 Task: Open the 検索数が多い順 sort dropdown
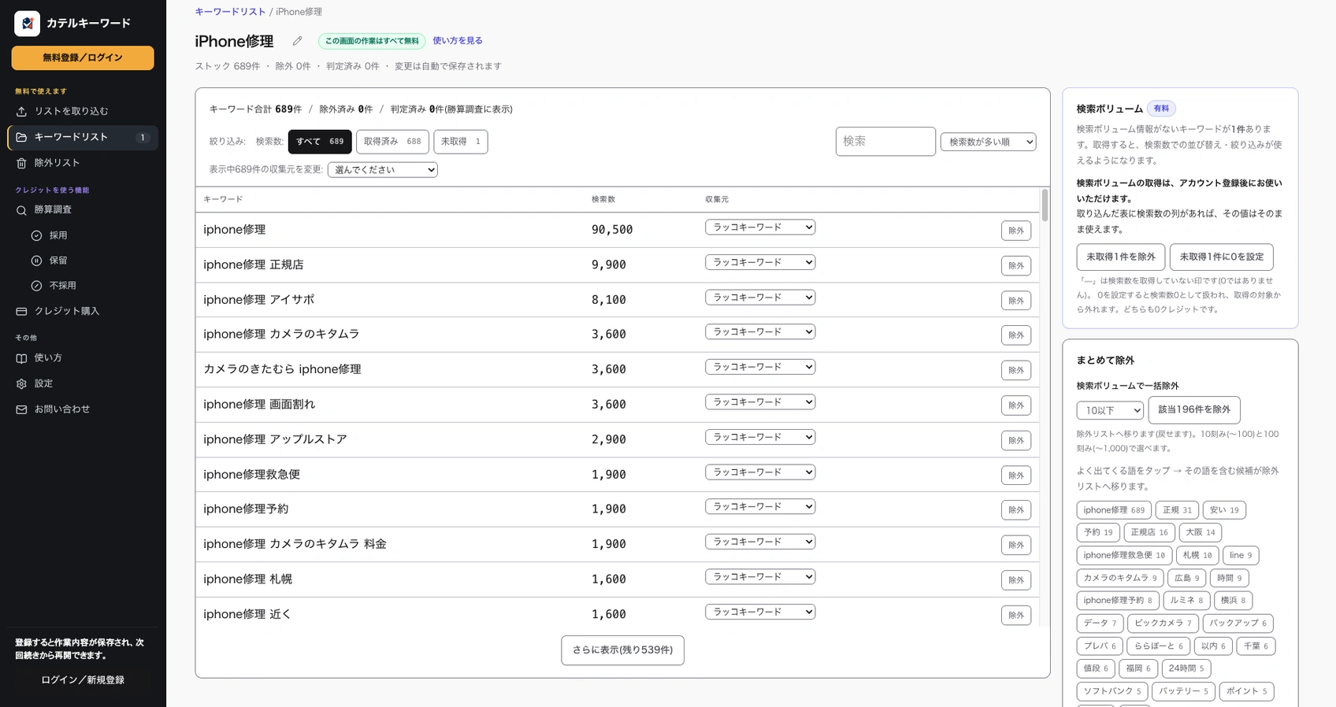(x=988, y=142)
